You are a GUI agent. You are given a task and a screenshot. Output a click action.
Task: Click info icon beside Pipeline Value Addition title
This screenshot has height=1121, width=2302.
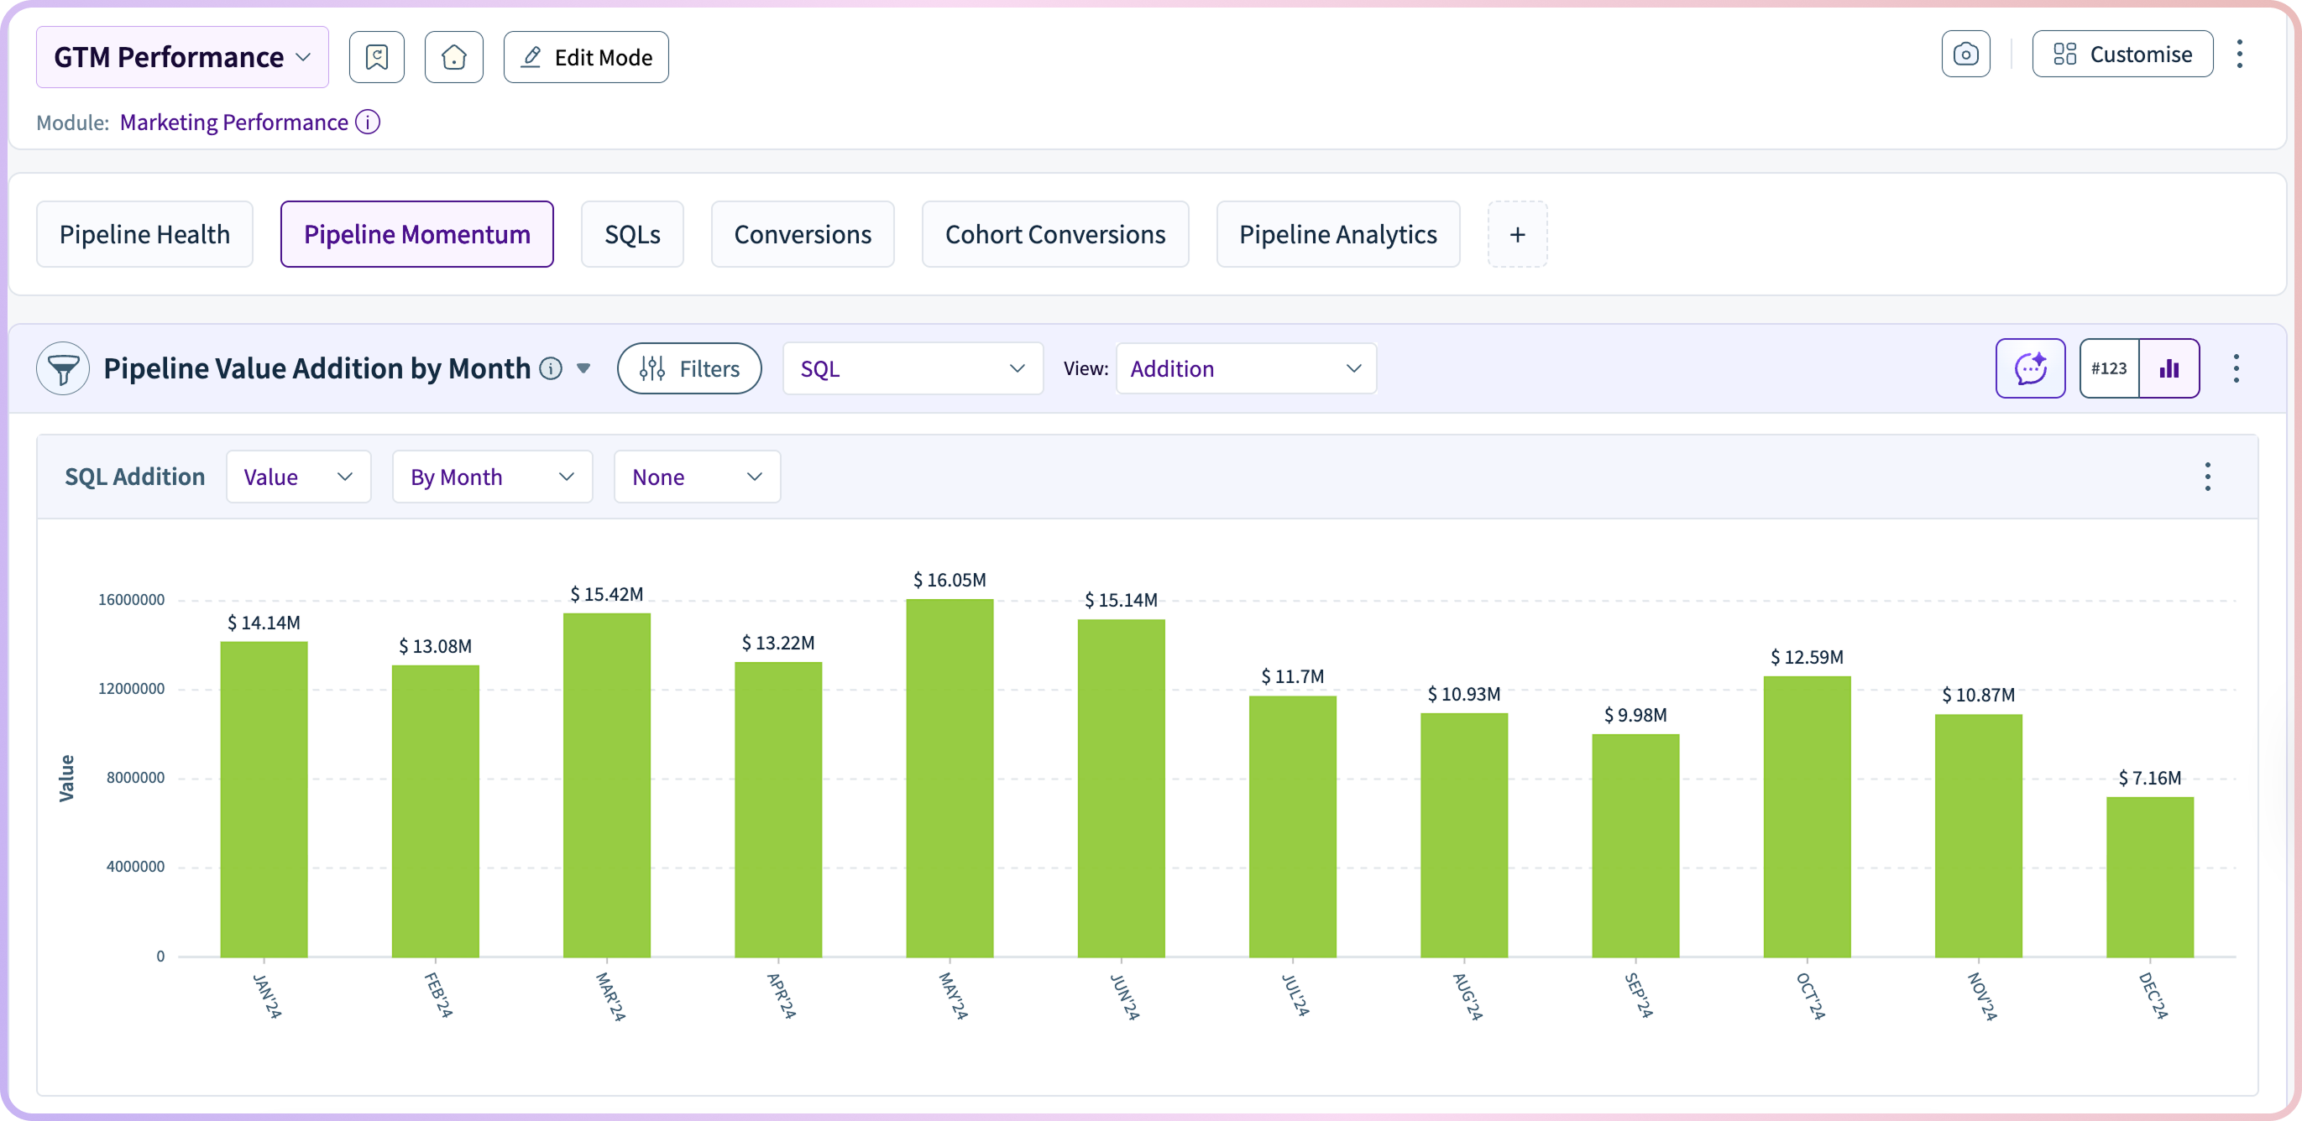tap(552, 368)
